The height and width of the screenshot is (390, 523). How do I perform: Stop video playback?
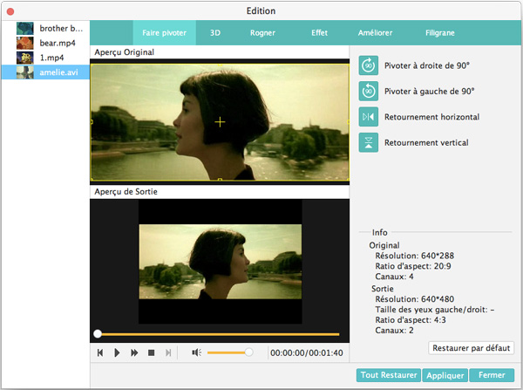pyautogui.click(x=151, y=352)
